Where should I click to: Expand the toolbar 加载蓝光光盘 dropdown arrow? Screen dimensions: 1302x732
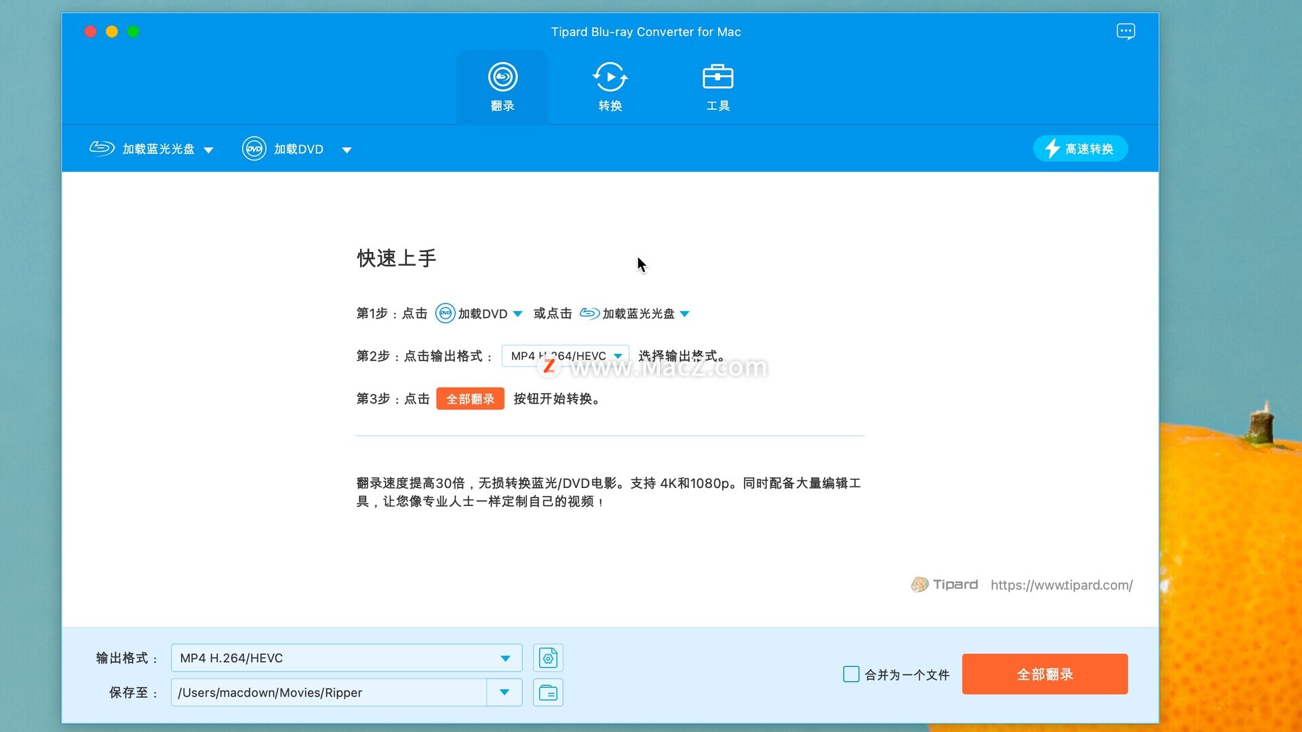pos(209,150)
